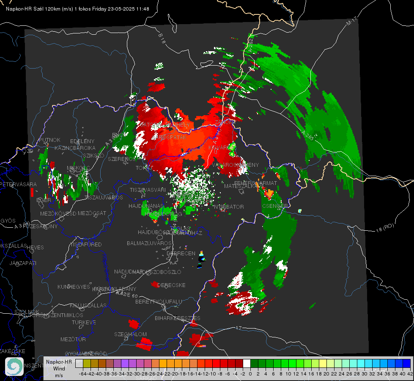
Task: Select the NÁDUDVAR label
Action: pos(129,272)
